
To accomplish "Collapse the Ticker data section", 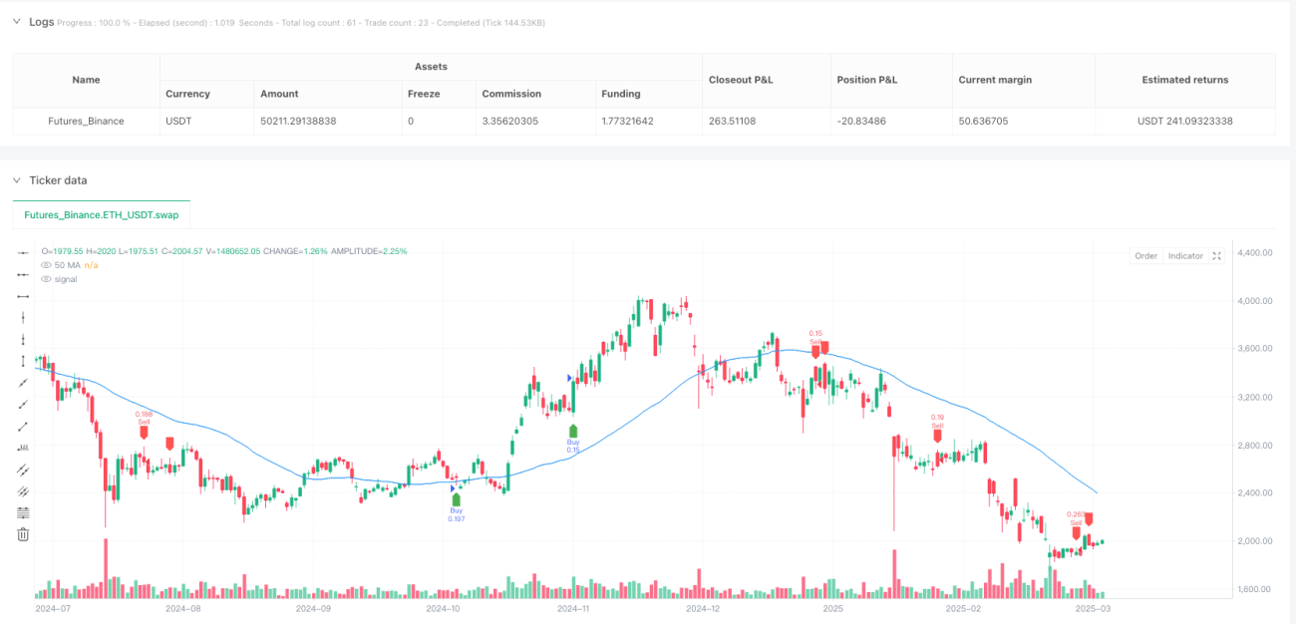I will click(17, 180).
